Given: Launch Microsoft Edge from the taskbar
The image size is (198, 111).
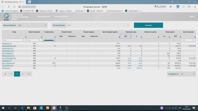Looking at the screenshot, I should tap(22, 108).
